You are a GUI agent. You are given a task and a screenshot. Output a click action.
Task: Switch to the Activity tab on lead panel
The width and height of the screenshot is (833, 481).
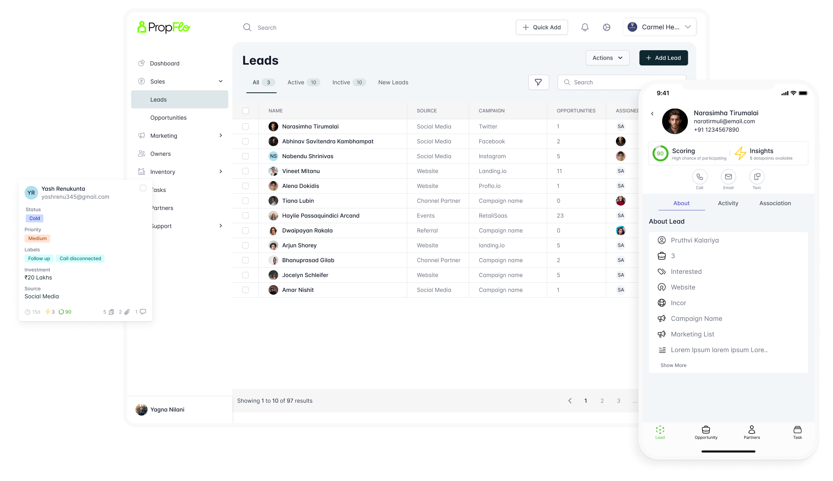[728, 203]
